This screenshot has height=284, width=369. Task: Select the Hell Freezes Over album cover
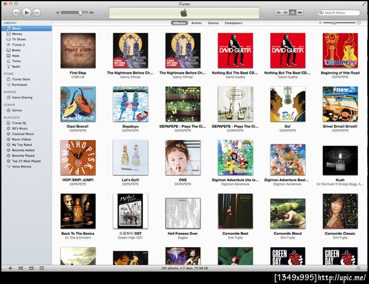point(183,213)
